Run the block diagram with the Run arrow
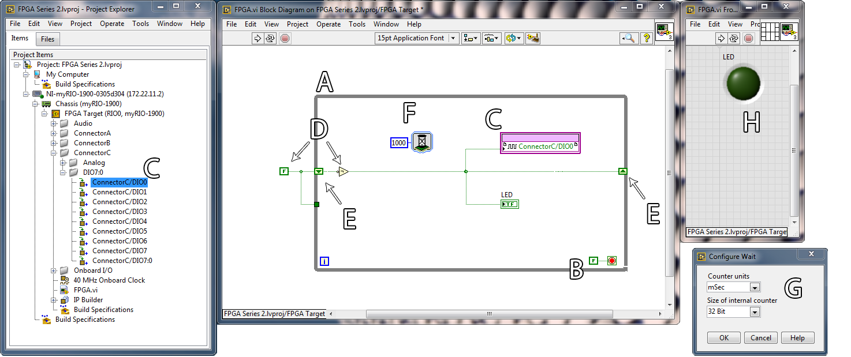 pos(257,39)
